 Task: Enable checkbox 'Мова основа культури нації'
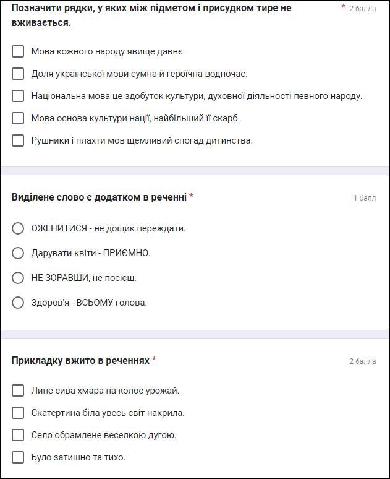[18, 118]
